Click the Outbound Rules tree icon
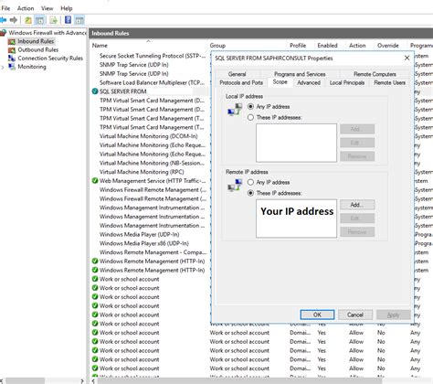Viewport: 433px width, 384px height. click(x=12, y=49)
